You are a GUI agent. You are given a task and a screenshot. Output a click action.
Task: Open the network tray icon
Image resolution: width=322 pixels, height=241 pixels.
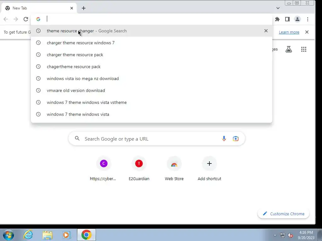click(x=283, y=235)
